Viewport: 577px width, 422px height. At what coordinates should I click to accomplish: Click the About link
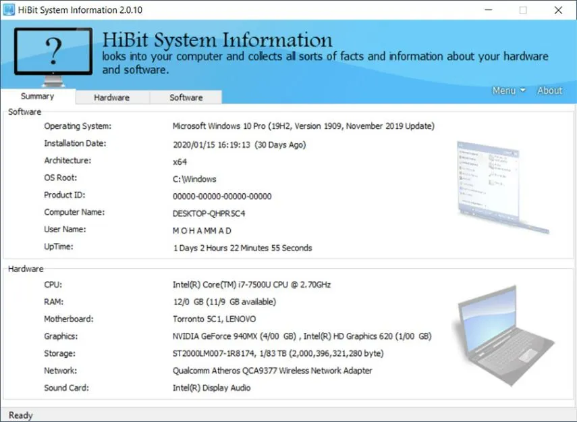pyautogui.click(x=550, y=90)
